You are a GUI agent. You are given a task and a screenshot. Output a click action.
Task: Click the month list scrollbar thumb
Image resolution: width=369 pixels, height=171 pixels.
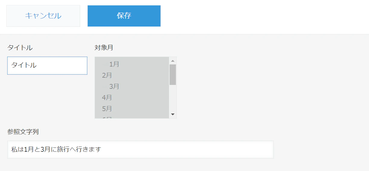click(x=173, y=75)
